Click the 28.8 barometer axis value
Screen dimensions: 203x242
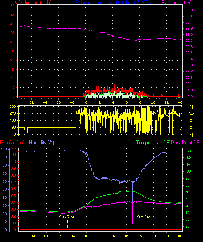tap(189, 96)
